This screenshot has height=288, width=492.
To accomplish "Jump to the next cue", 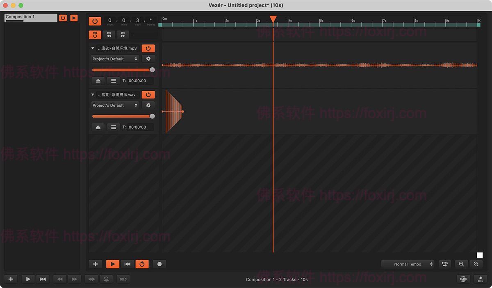I will point(123,35).
